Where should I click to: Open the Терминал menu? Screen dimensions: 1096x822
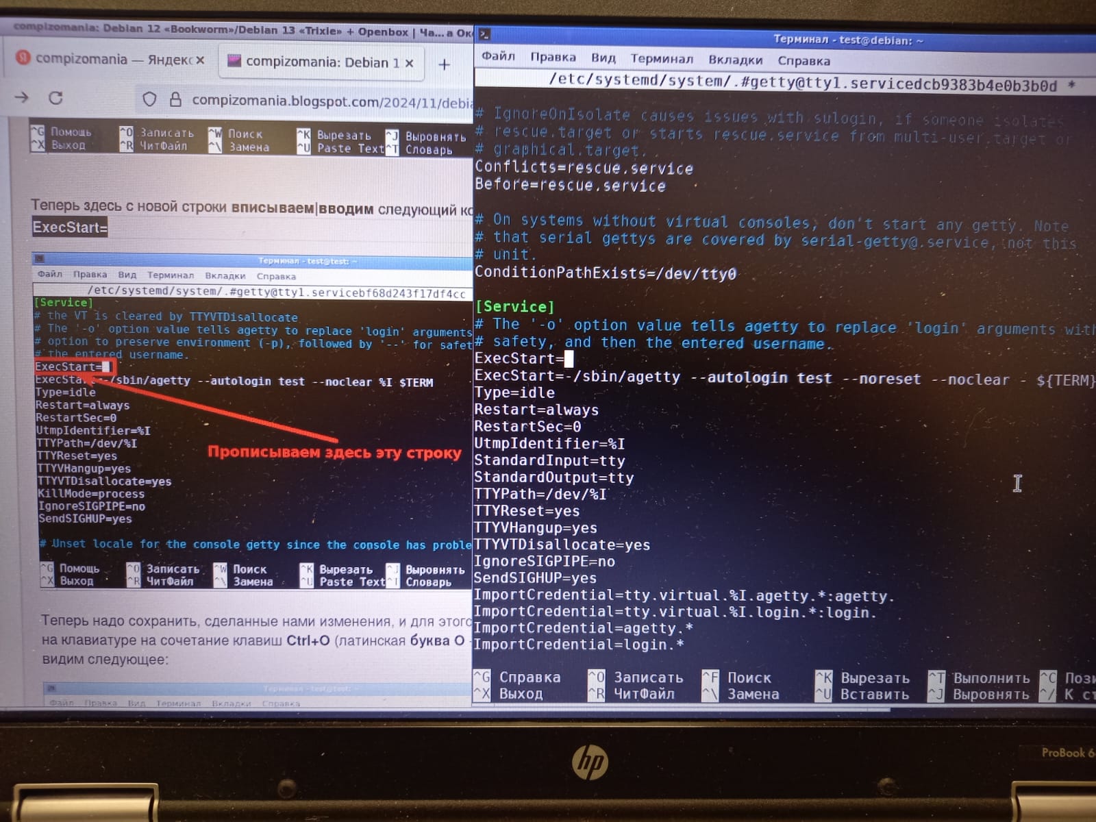pyautogui.click(x=661, y=59)
